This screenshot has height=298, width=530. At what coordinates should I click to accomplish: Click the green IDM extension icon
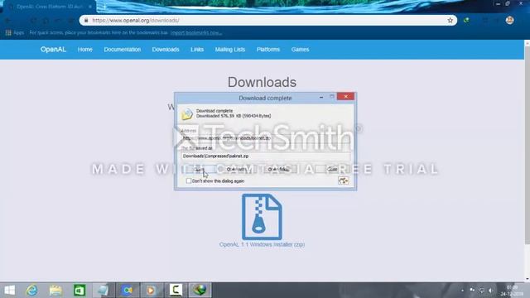(467, 20)
